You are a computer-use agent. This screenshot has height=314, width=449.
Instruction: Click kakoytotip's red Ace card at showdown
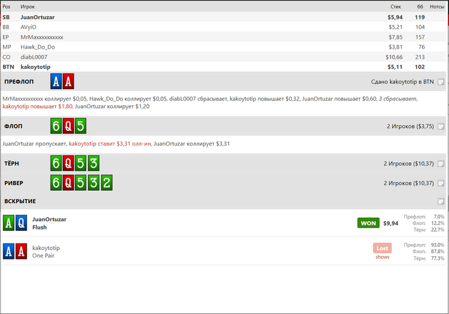click(21, 251)
